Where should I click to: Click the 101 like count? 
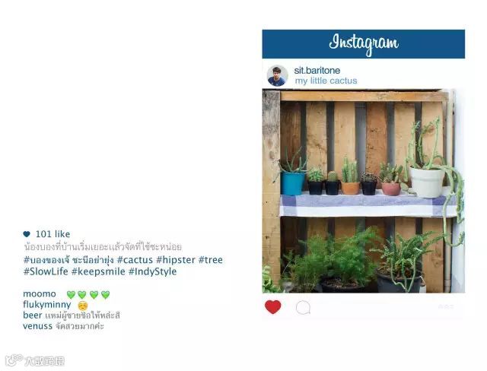point(53,234)
